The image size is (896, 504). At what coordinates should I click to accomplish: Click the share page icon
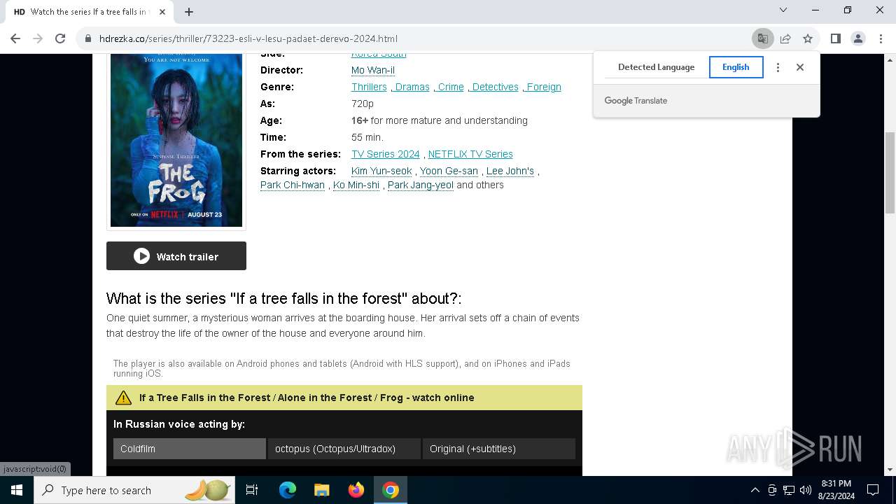[785, 38]
